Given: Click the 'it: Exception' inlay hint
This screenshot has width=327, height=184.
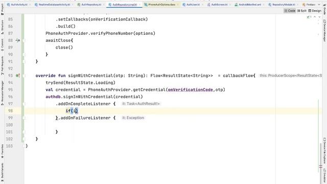Looking at the screenshot, I should pos(133,118).
